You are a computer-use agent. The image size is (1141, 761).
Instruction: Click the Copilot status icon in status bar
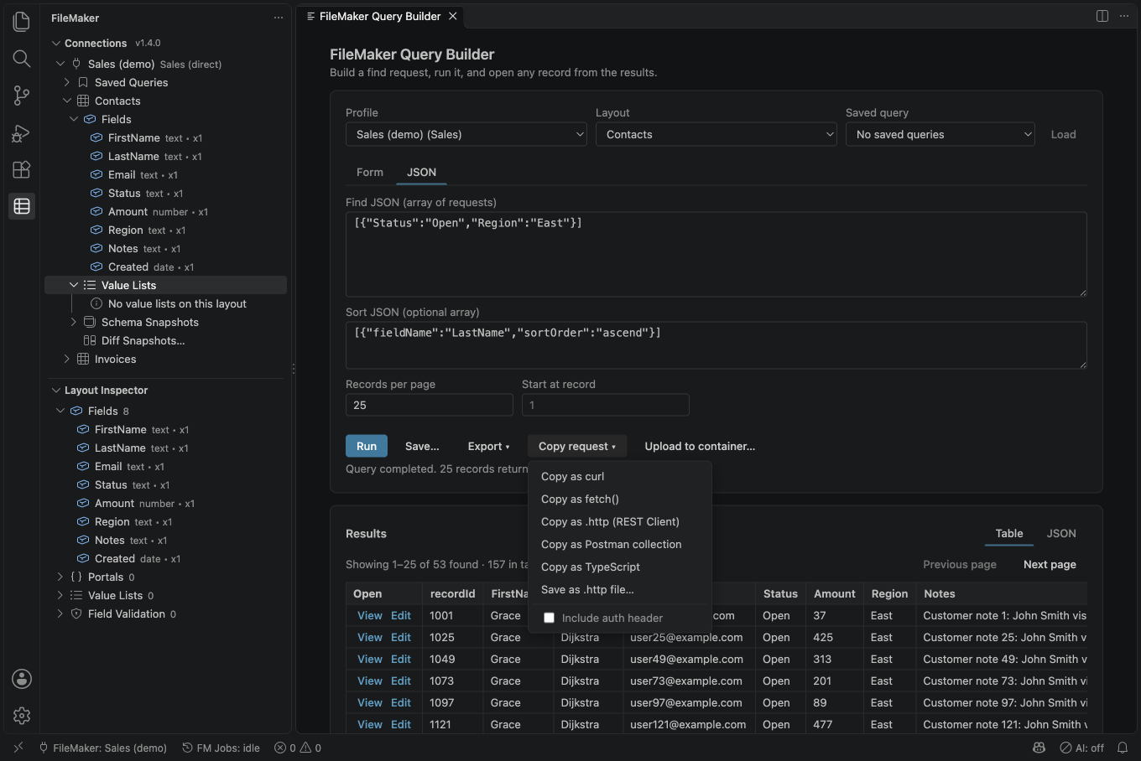(x=1039, y=748)
